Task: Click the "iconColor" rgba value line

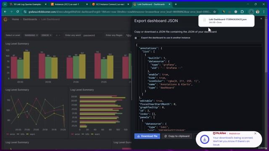Action: pyautogui.click(x=174, y=81)
